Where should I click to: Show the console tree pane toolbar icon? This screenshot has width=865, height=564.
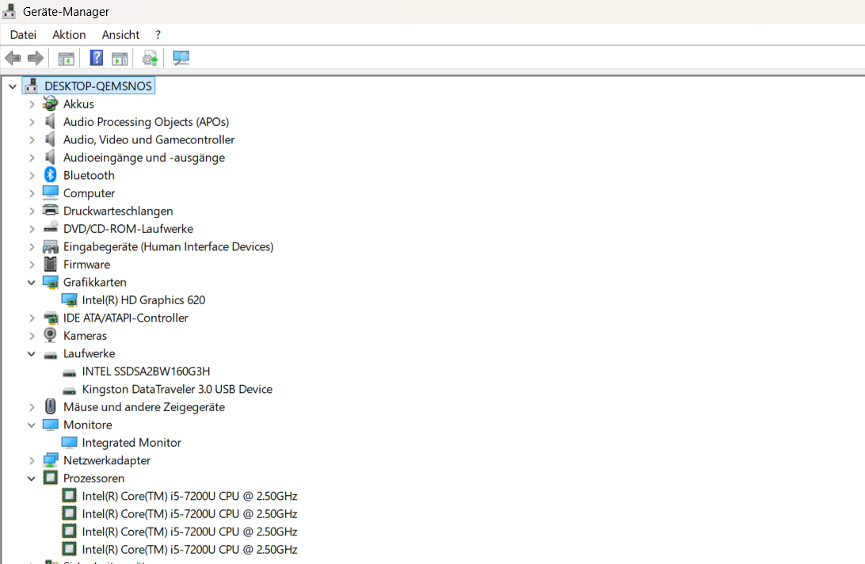(67, 58)
